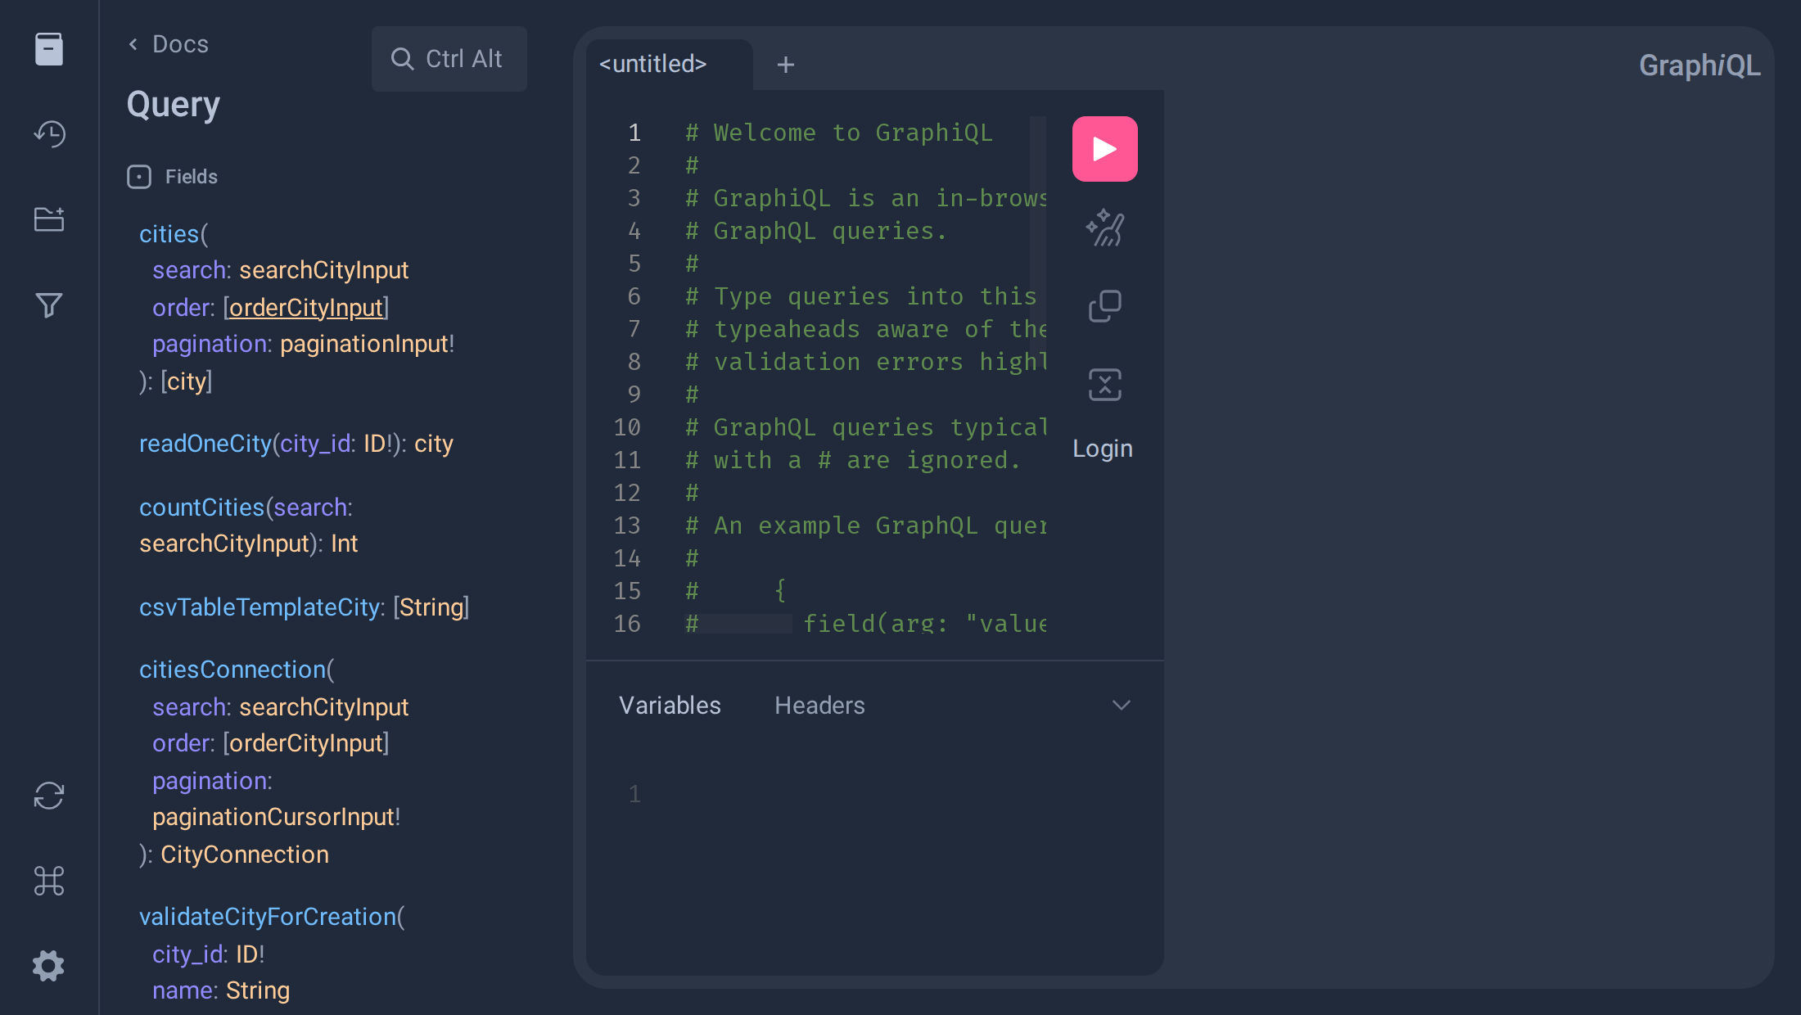Switch to Variables editor tab
Viewport: 1801px width, 1015px height.
tap(670, 706)
